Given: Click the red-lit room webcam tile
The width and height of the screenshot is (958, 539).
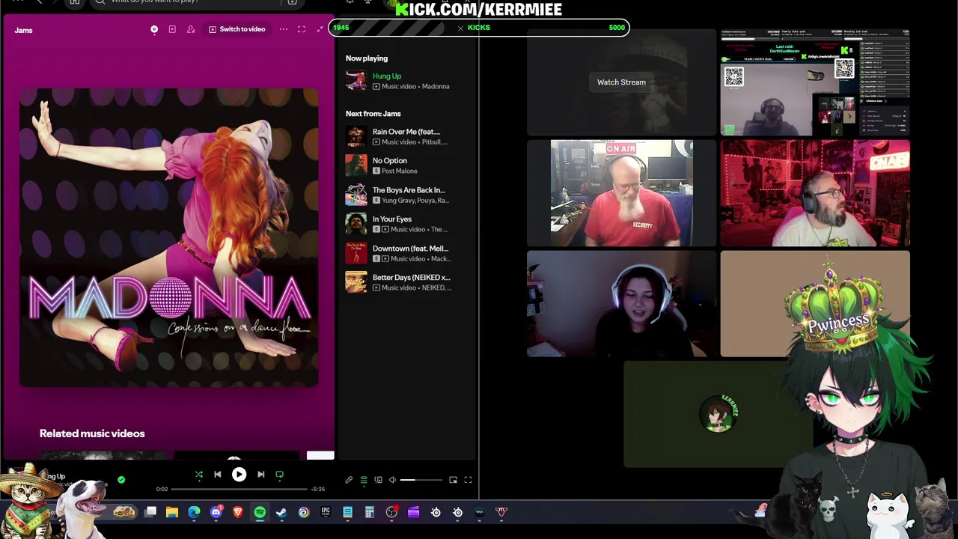Looking at the screenshot, I should [815, 193].
